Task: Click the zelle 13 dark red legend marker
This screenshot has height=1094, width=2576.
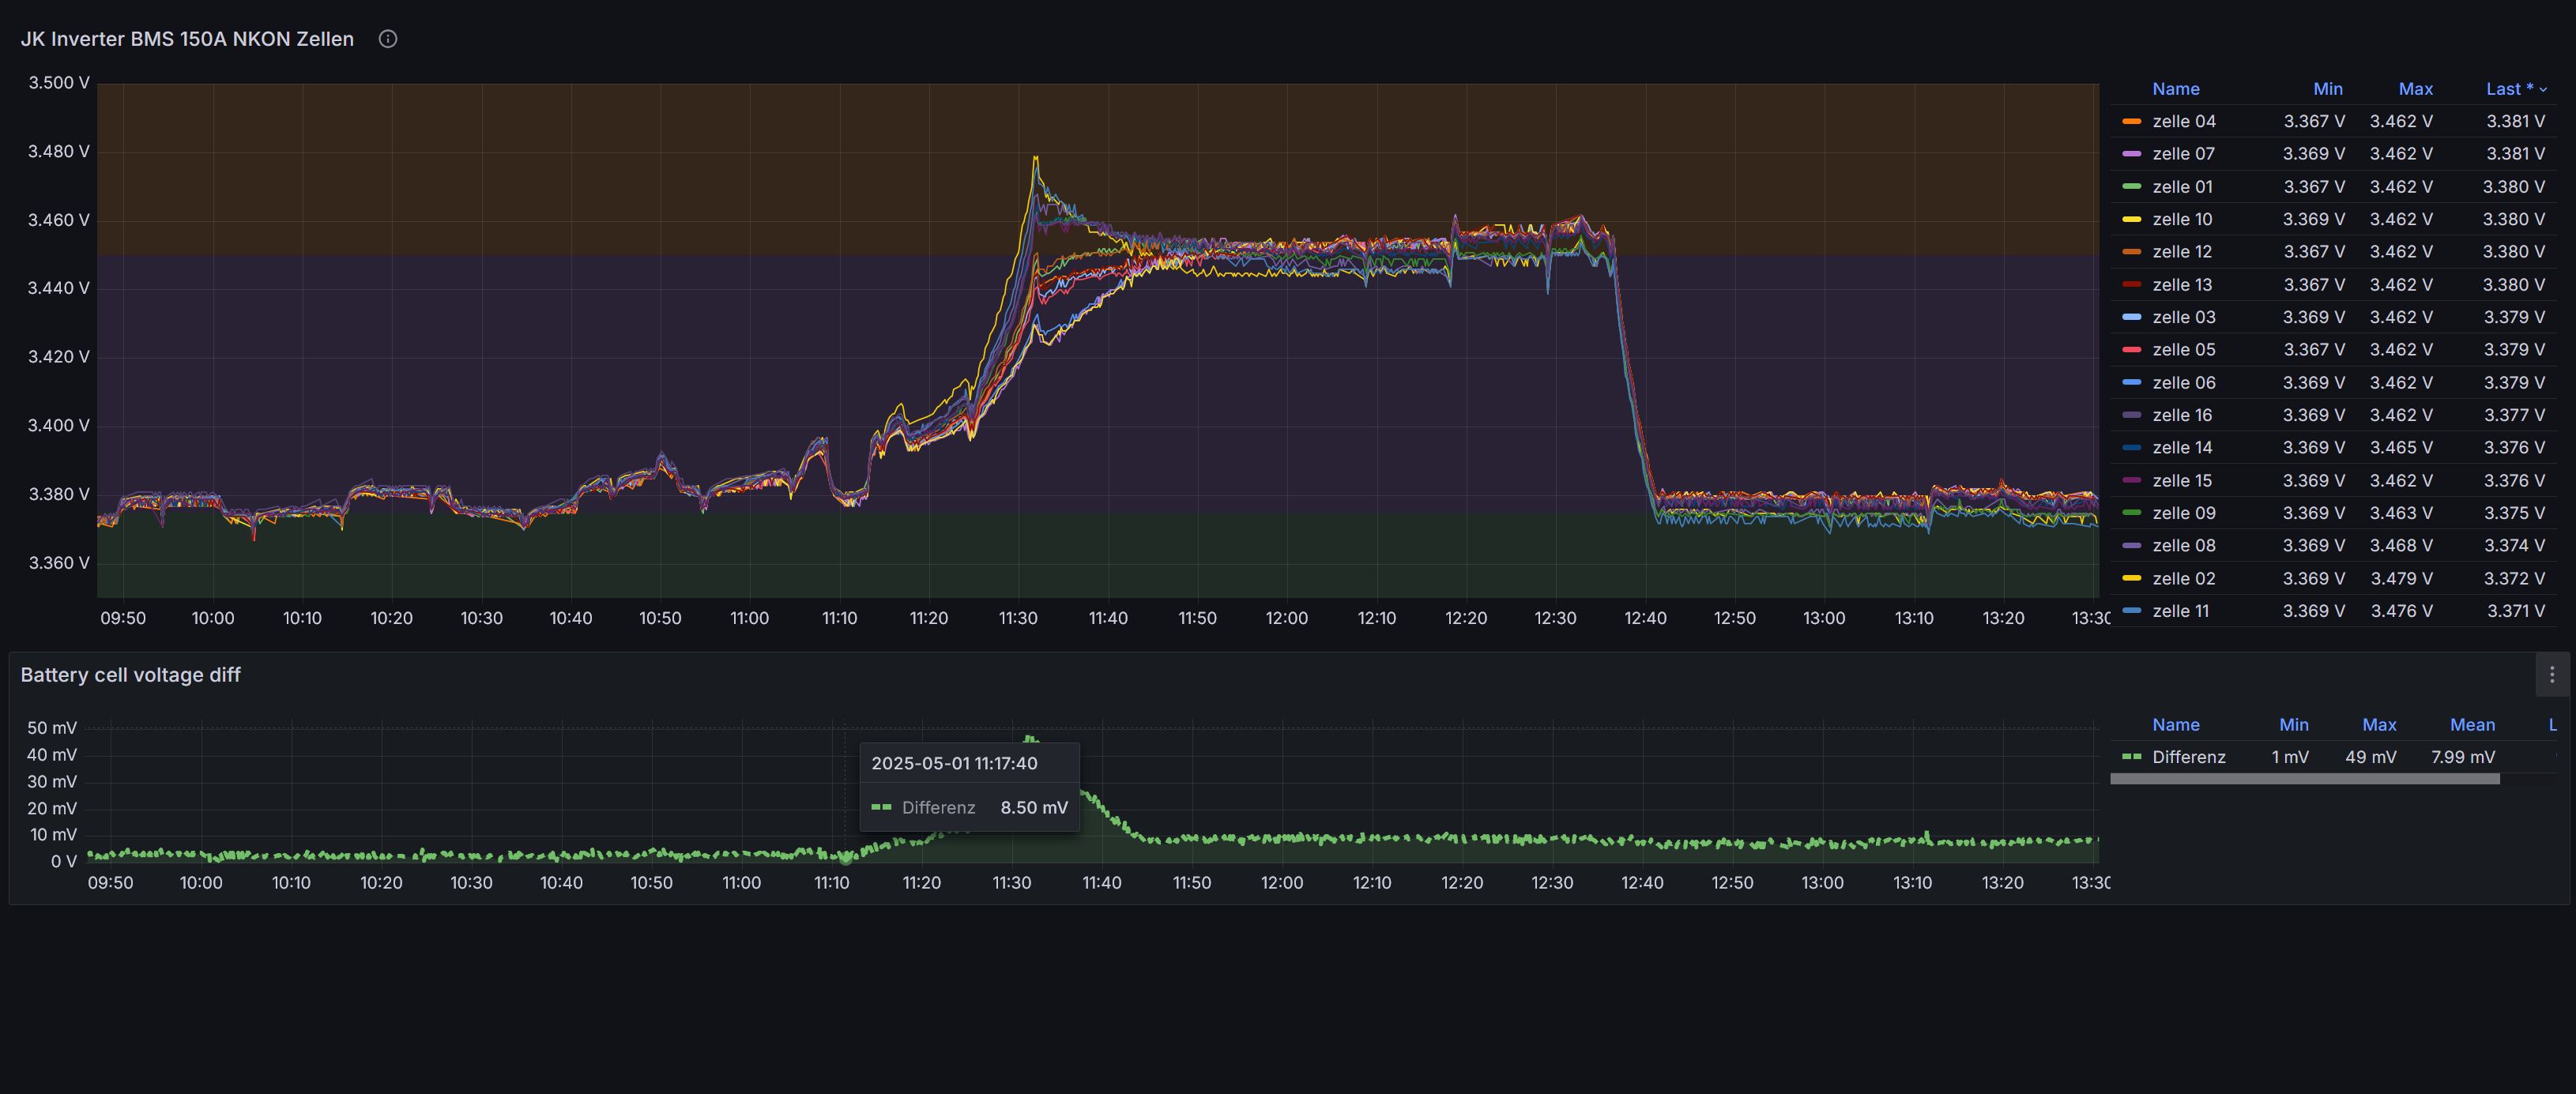Action: [x=2131, y=285]
